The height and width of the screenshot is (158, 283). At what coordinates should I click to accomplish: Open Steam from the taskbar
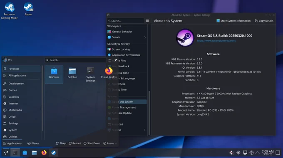(53, 153)
